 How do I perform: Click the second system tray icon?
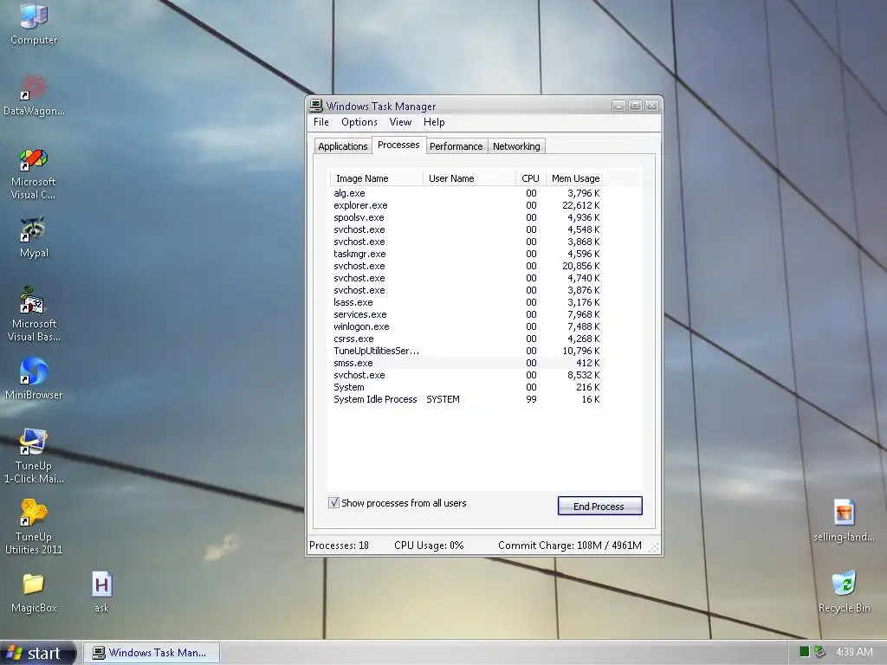tap(819, 651)
